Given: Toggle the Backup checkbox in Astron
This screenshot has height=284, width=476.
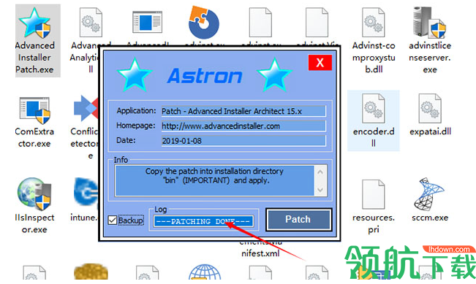Looking at the screenshot, I should pos(113,220).
